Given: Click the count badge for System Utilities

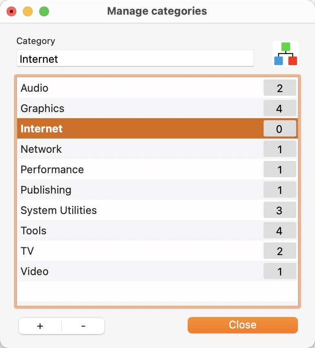Looking at the screenshot, I should coord(280,210).
